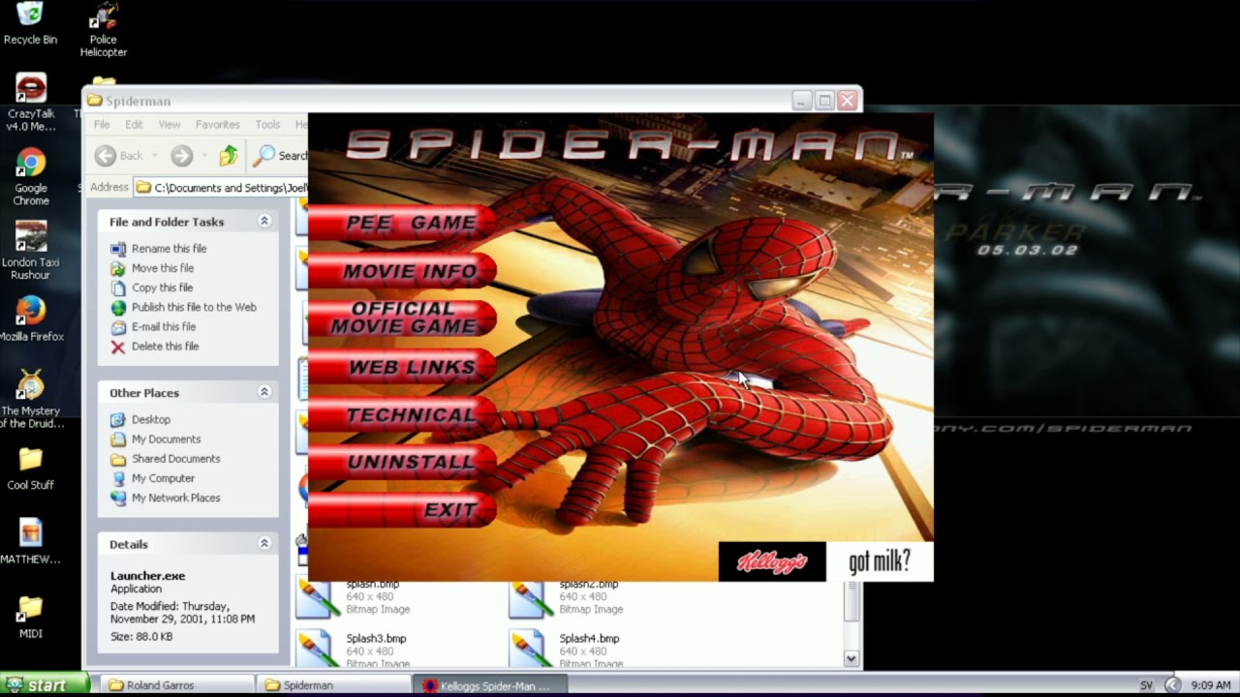Open the Back button history dropdown arrow
Viewport: 1240px width, 697px height.
155,156
